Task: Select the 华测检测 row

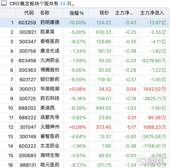Action: pyautogui.click(x=85, y=89)
